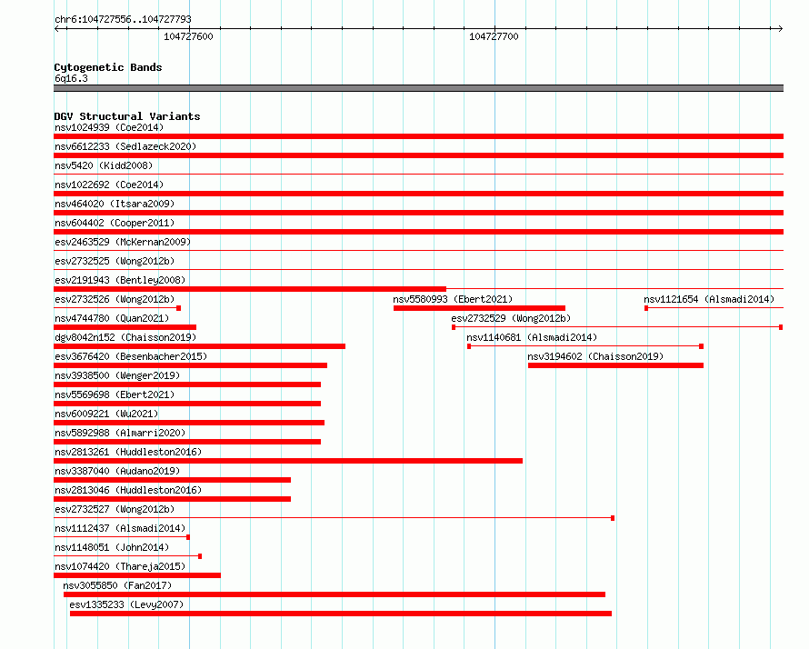Open esv2732527 (Wong2012b) variant
809x649 pixels.
tap(115, 509)
